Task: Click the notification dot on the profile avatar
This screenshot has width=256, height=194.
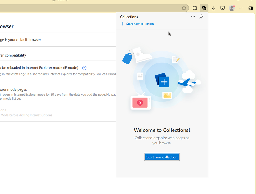Action: (x=235, y=6)
